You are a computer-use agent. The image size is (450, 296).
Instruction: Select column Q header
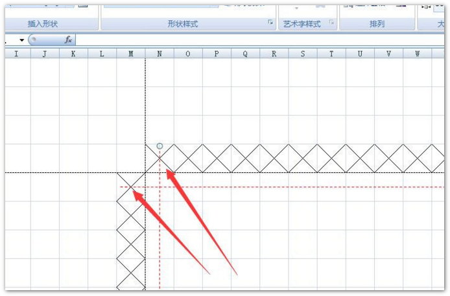[246, 54]
